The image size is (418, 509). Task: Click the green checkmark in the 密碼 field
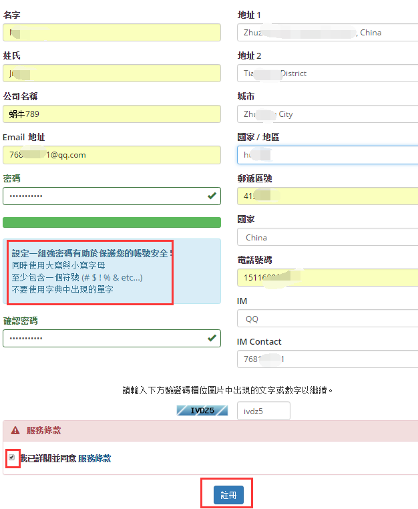(x=212, y=196)
